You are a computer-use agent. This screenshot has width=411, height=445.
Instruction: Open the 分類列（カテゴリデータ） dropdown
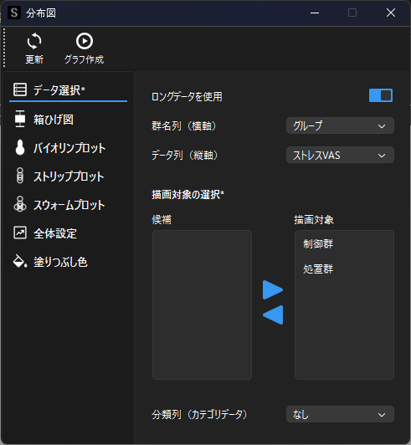(x=340, y=414)
